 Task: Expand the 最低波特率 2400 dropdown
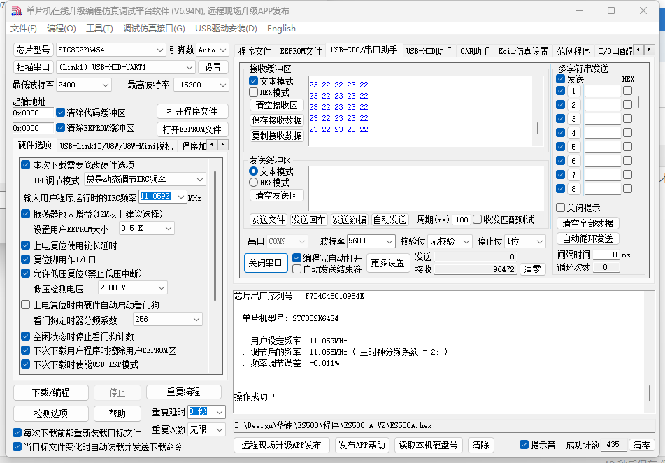click(106, 85)
